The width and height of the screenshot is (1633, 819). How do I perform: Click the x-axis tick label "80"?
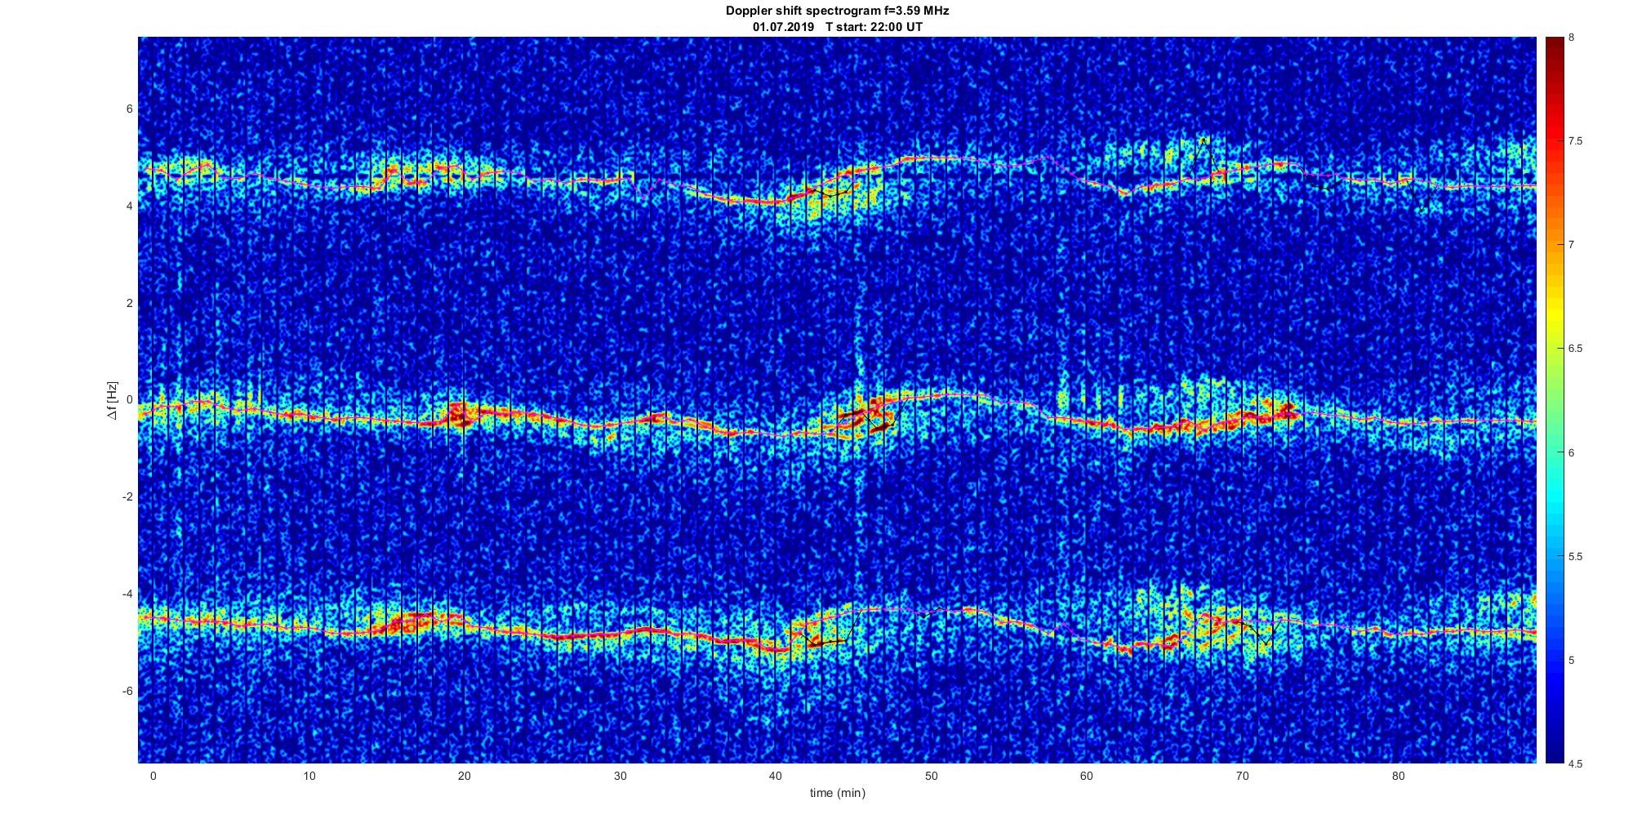1399,777
